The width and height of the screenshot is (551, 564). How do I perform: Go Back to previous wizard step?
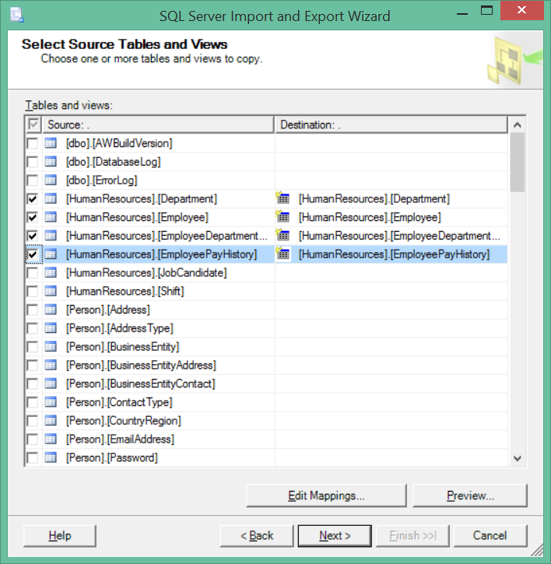click(x=257, y=535)
